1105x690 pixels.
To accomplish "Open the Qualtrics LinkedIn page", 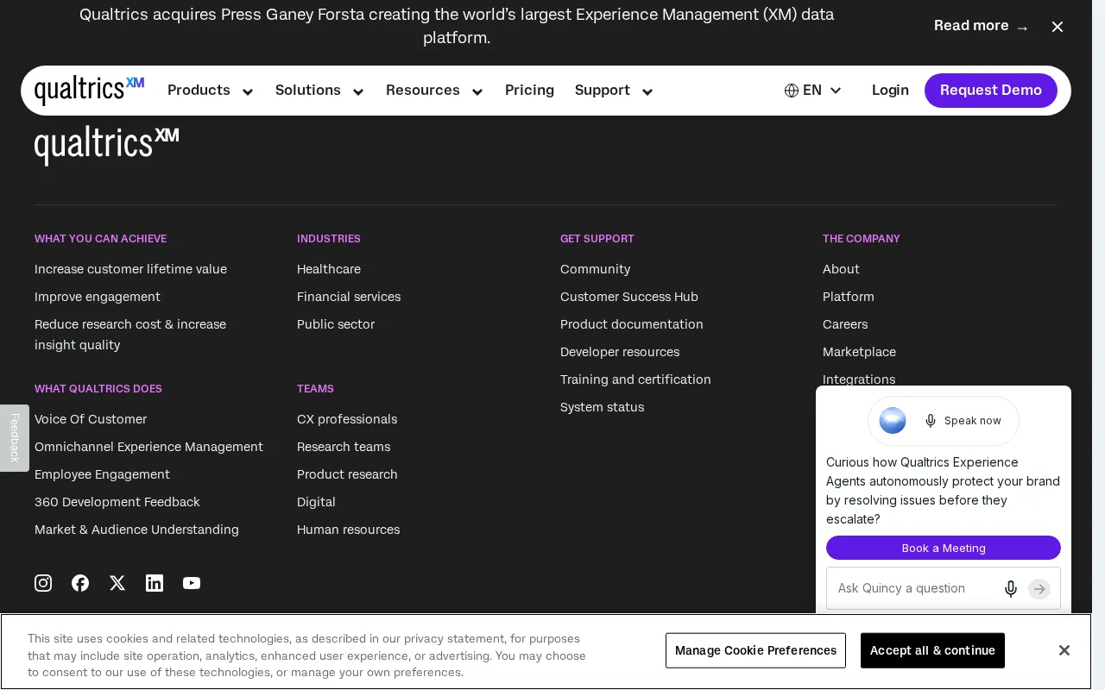I will click(155, 583).
